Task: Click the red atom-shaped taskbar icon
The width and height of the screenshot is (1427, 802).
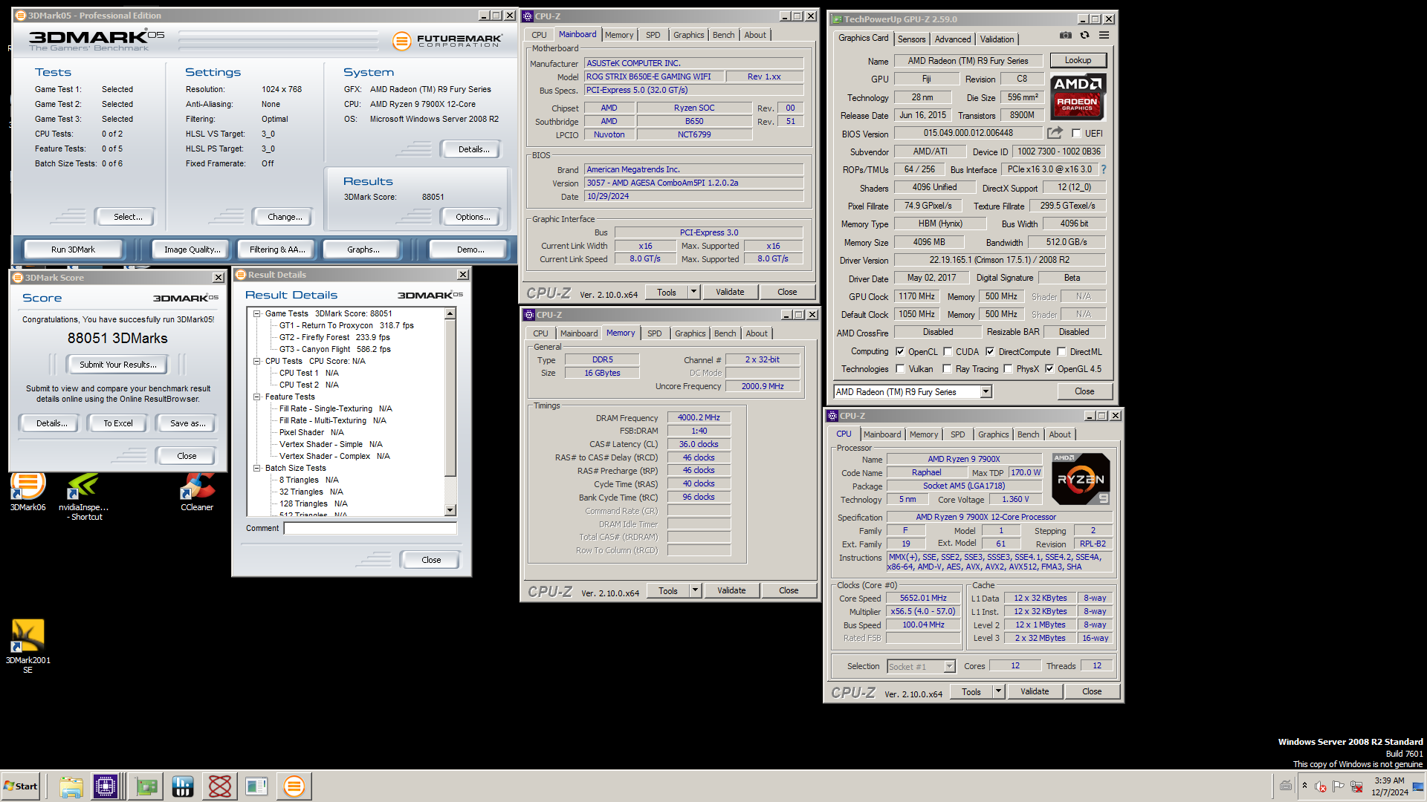Action: tap(220, 786)
